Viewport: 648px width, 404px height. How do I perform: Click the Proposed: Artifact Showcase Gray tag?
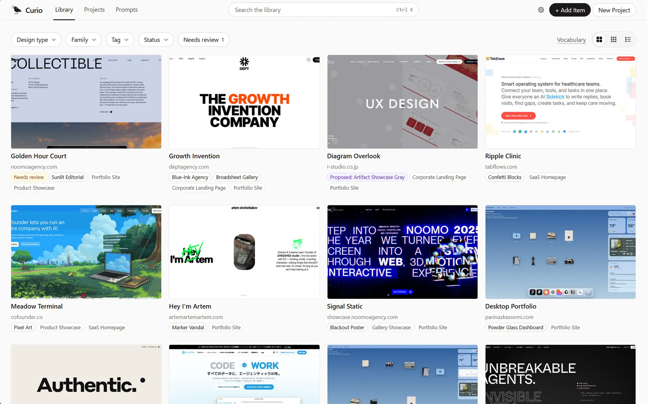point(367,177)
